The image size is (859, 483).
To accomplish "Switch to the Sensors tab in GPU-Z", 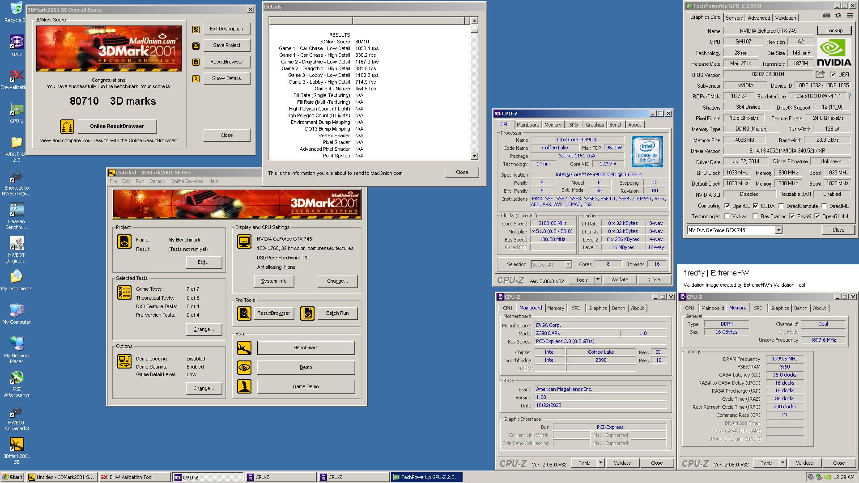I will (x=734, y=17).
